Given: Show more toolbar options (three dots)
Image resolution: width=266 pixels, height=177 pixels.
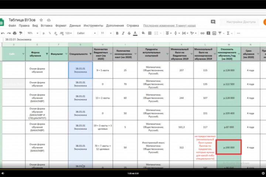Looking at the screenshot, I should coord(239,33).
